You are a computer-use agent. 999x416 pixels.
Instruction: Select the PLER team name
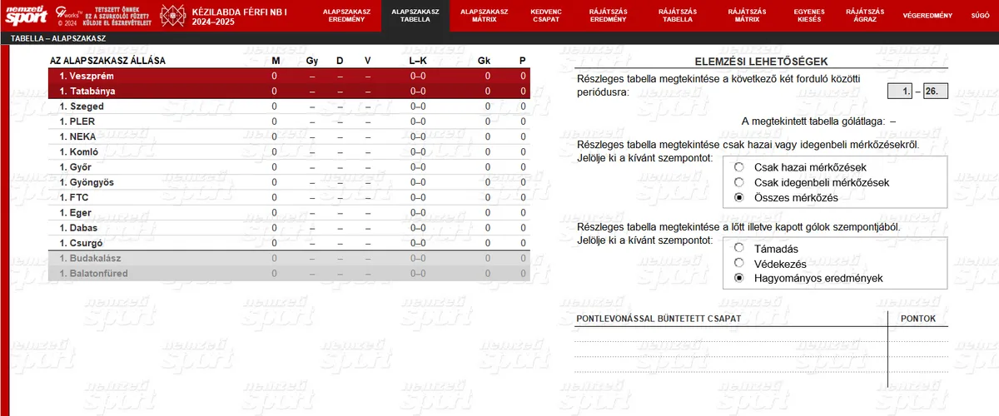(x=82, y=121)
